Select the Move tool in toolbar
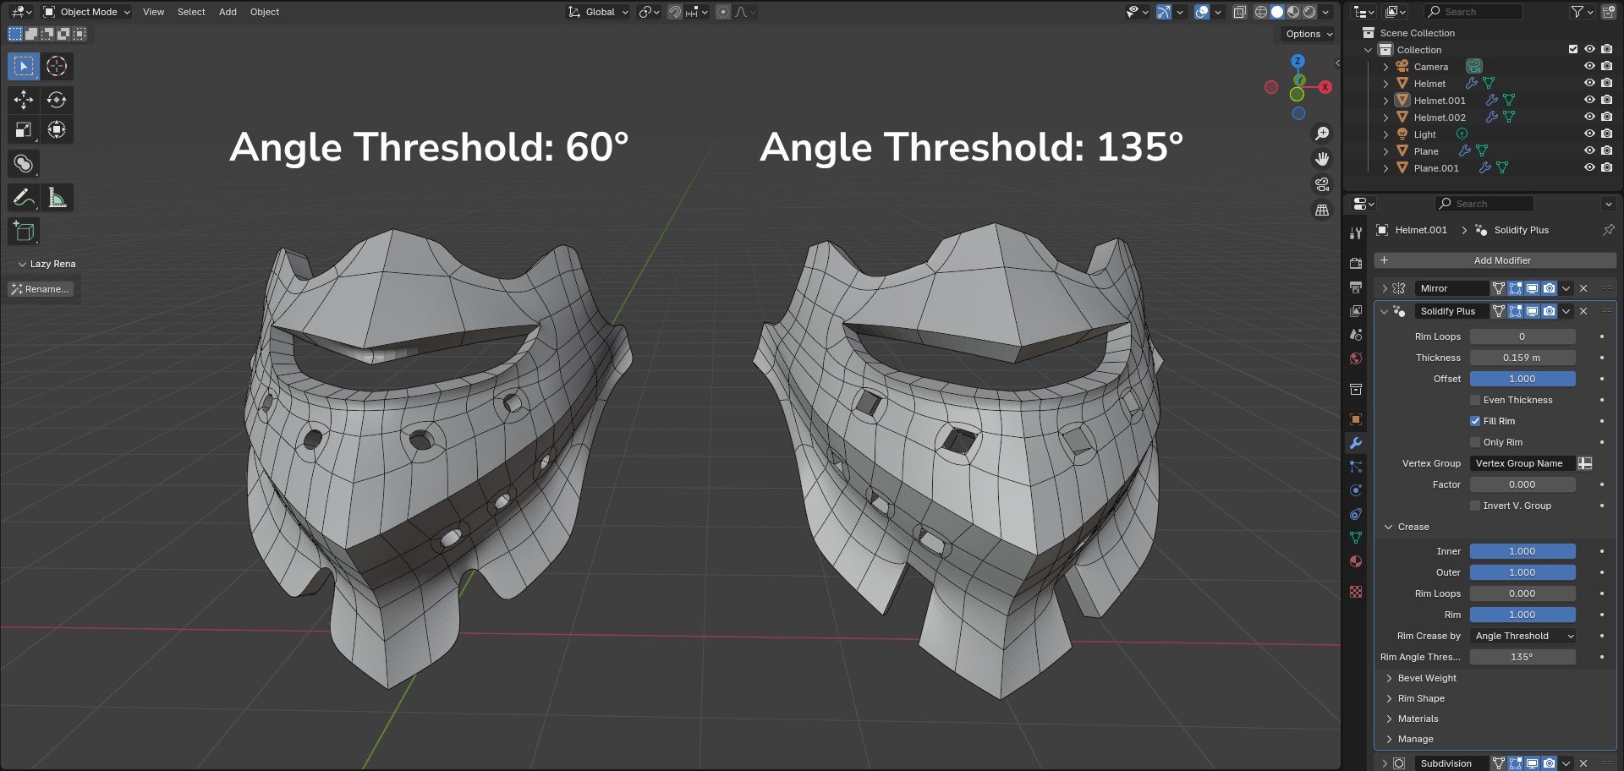 [24, 100]
